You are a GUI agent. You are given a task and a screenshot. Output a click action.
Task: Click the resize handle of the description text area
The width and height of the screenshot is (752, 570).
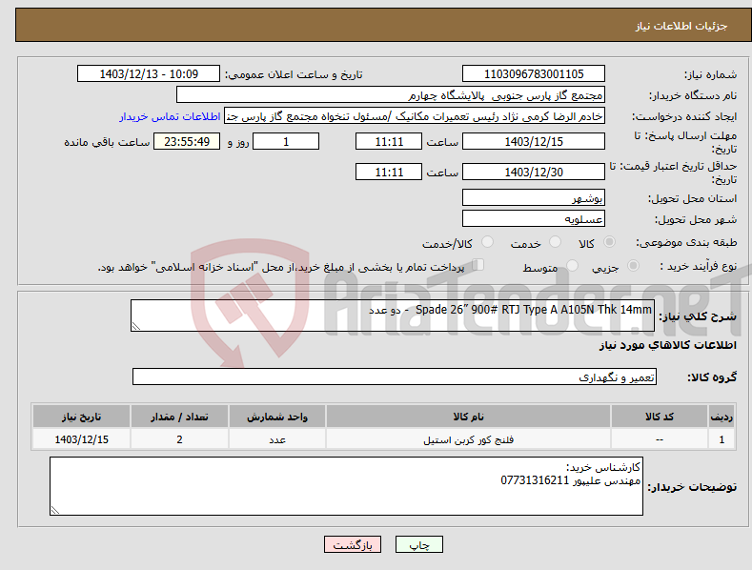[136, 326]
